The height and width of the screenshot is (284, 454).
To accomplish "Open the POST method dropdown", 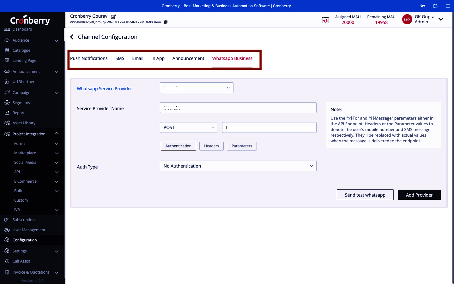I will (x=189, y=127).
